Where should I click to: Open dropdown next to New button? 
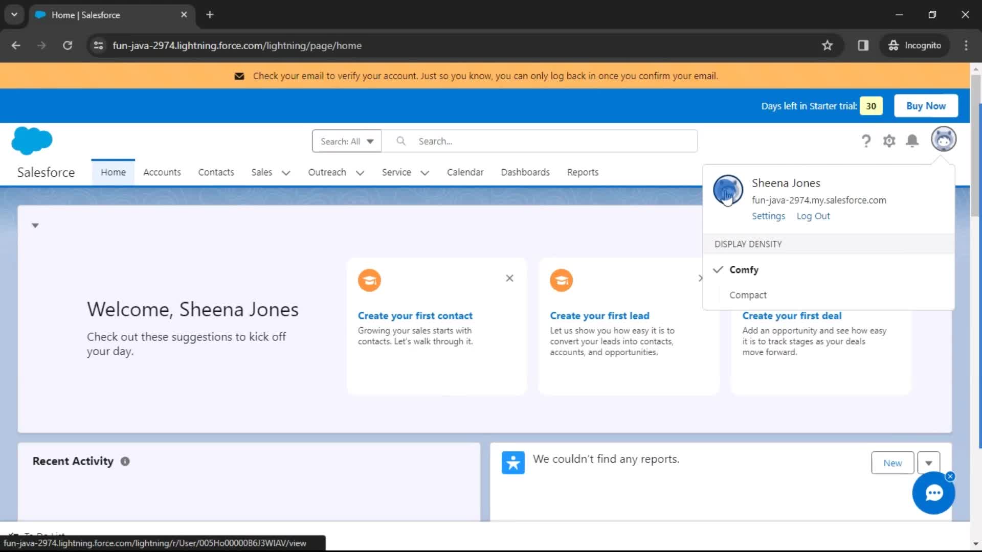[929, 463]
